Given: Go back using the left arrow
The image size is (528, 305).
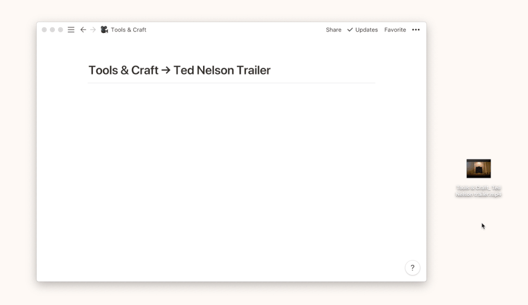Looking at the screenshot, I should [x=83, y=30].
